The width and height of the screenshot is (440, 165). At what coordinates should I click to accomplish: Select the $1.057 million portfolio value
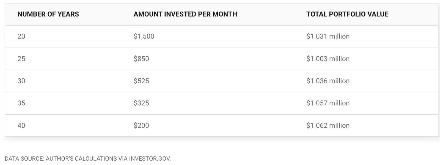tap(328, 103)
